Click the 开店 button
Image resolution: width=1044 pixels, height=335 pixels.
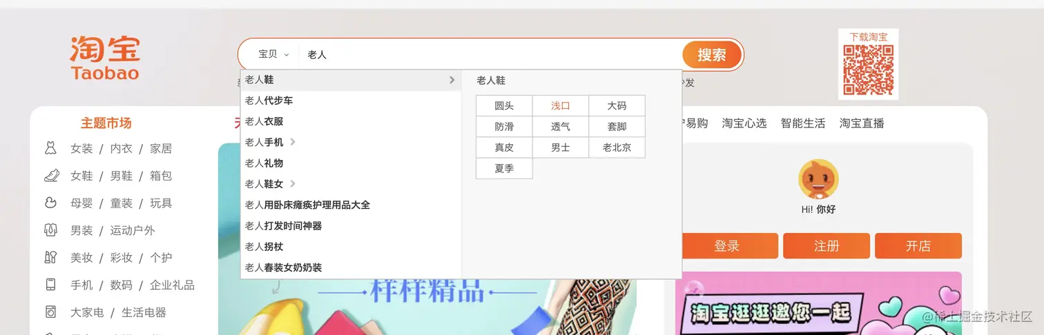pos(918,246)
